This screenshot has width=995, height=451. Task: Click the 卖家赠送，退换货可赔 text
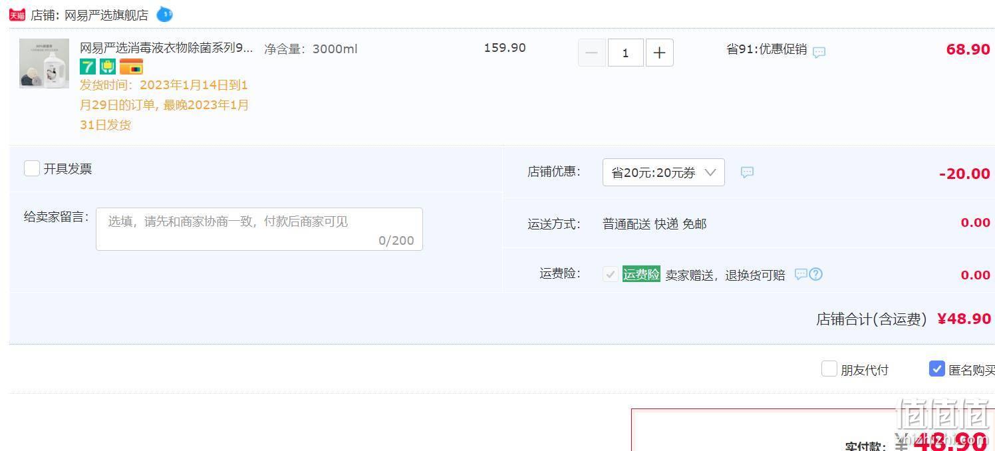click(x=725, y=275)
